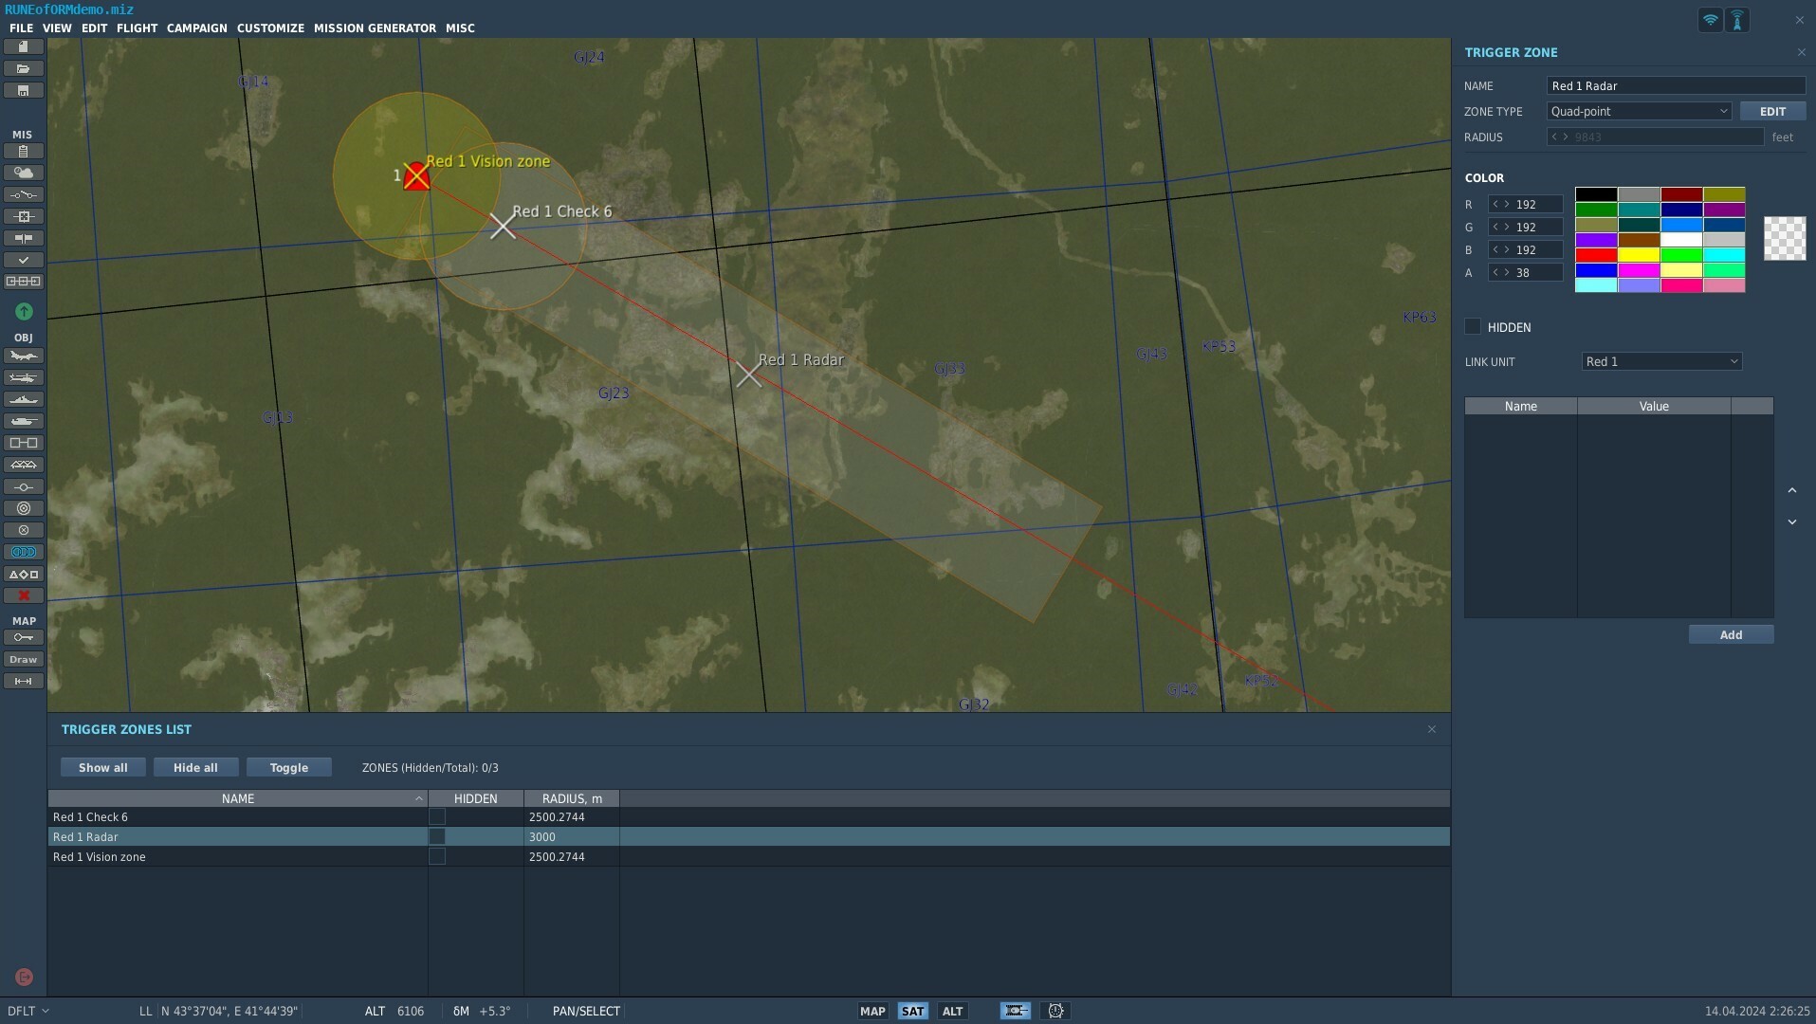Pick the red color swatch

click(1596, 255)
